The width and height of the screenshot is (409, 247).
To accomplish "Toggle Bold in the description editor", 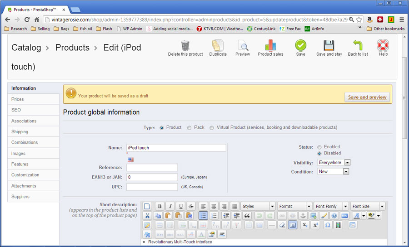I will point(160,206).
